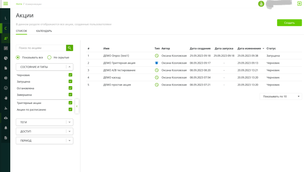304x172 pixels.
Task: Switch to the КАЛЕНДАРЬ tab
Action: [x=44, y=31]
